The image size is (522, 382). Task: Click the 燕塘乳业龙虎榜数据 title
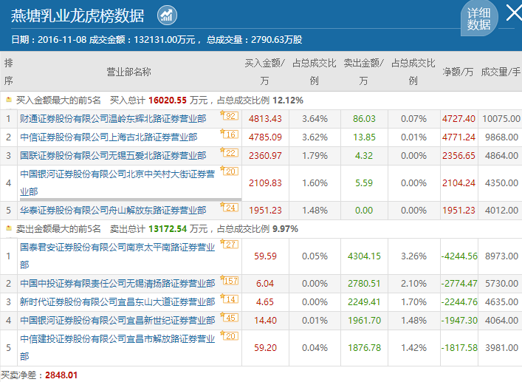(78, 16)
